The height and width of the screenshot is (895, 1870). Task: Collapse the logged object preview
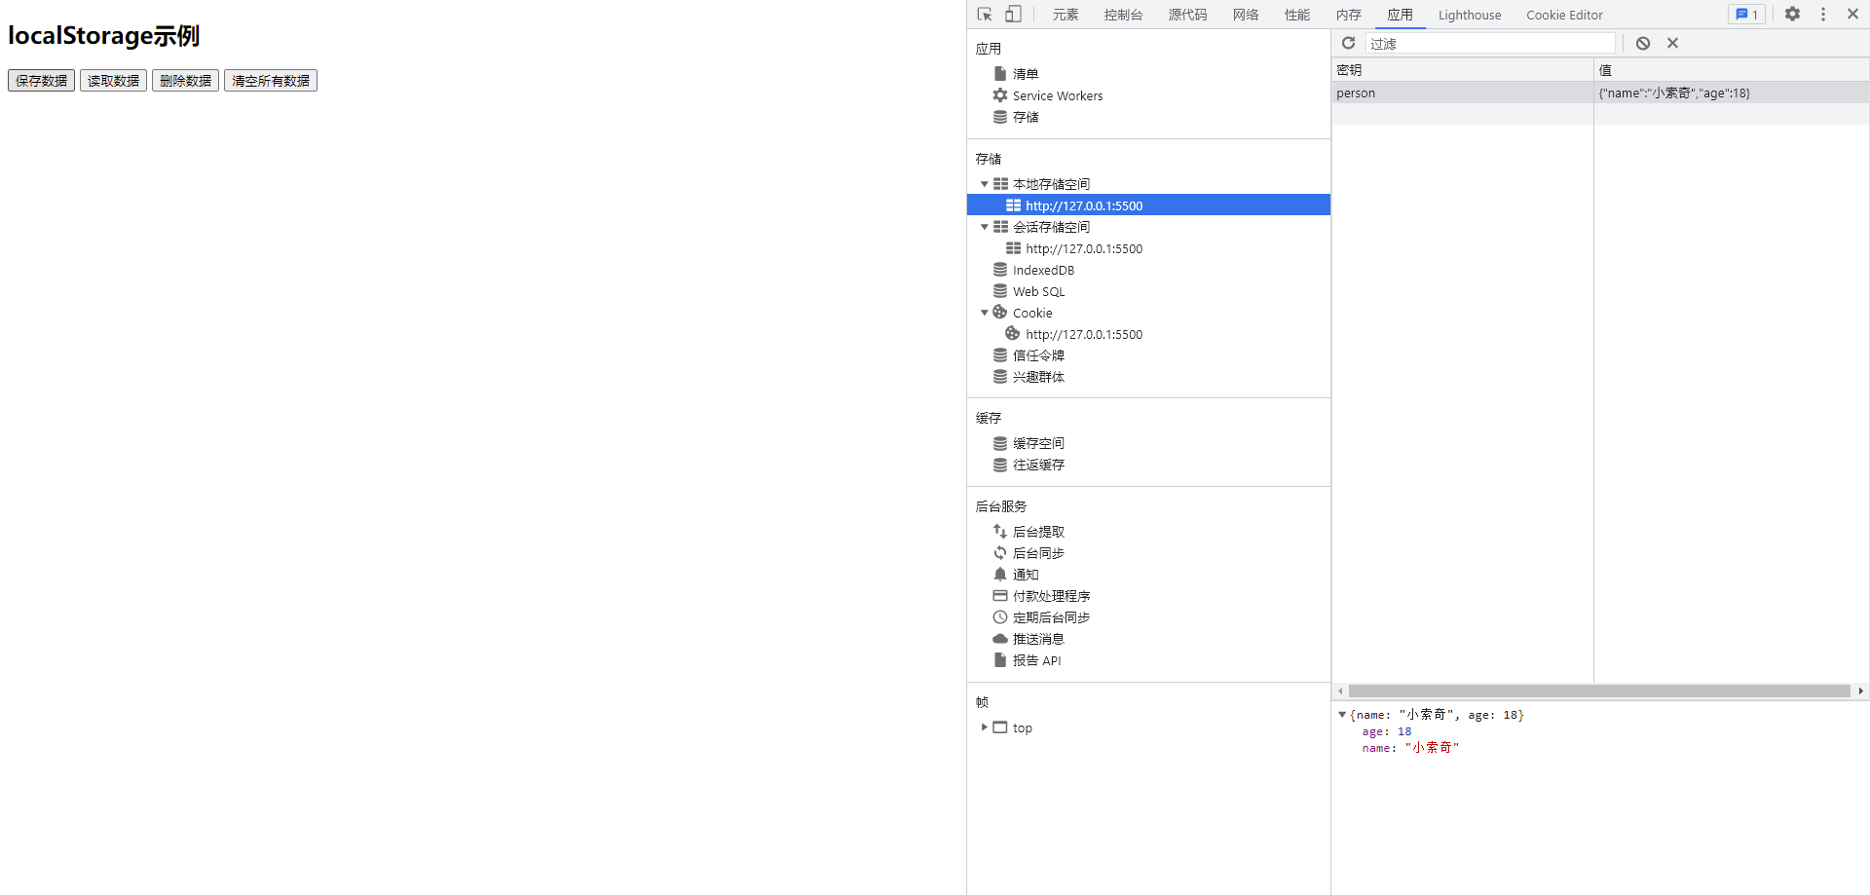click(1342, 715)
